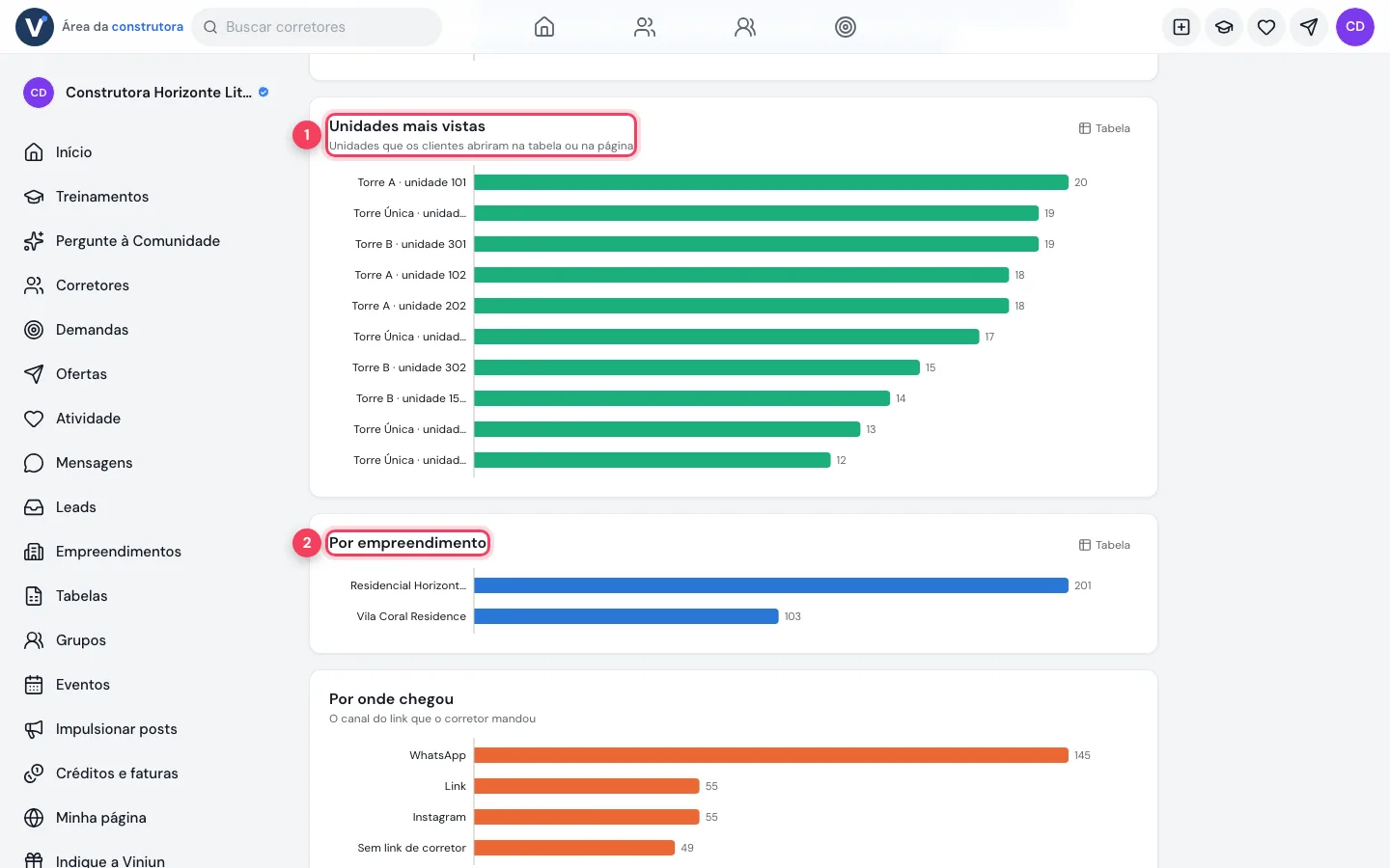Click the Impulsionar posts megaphone icon
1390x868 pixels.
(34, 729)
